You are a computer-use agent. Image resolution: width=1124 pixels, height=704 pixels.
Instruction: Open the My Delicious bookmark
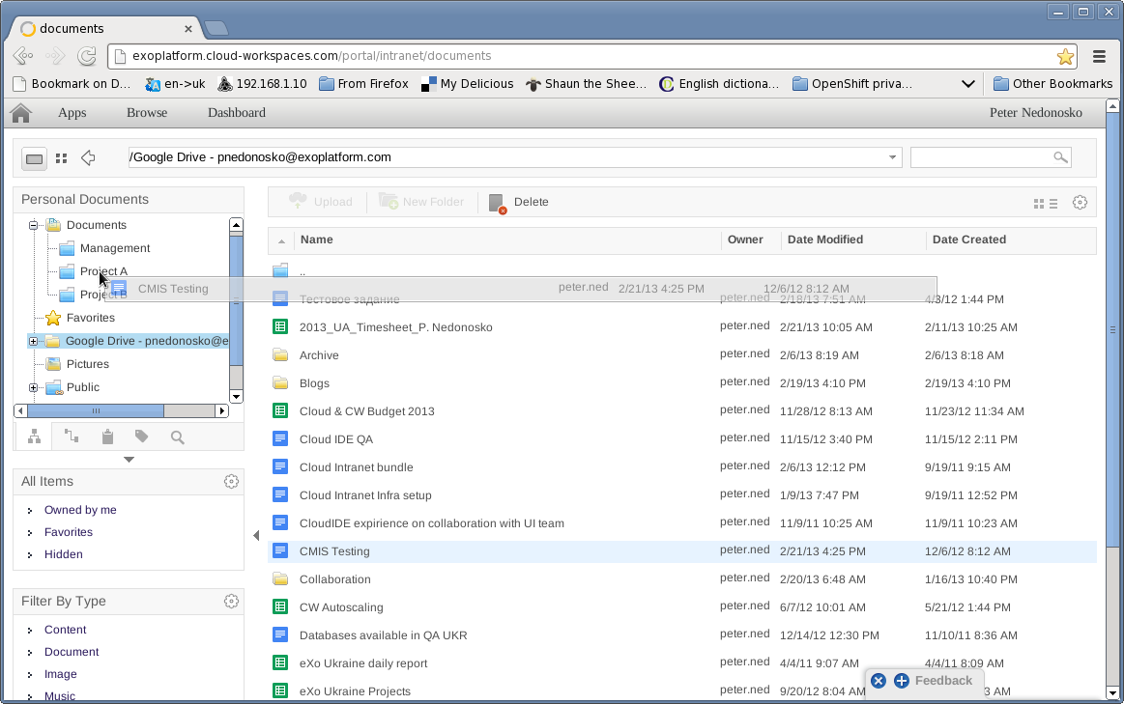467,84
